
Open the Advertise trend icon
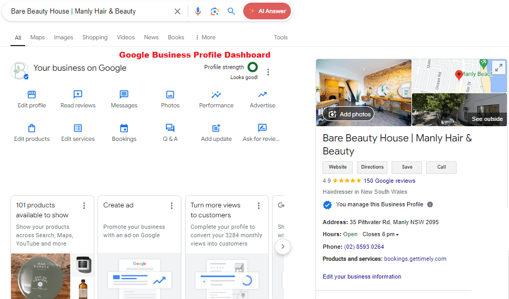[262, 94]
